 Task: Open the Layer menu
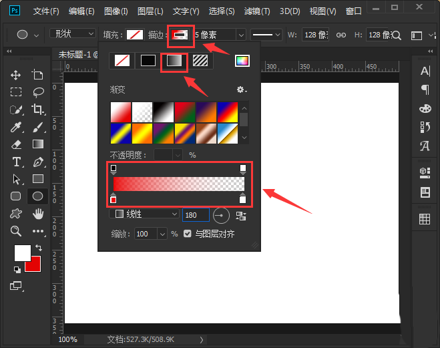tap(150, 11)
